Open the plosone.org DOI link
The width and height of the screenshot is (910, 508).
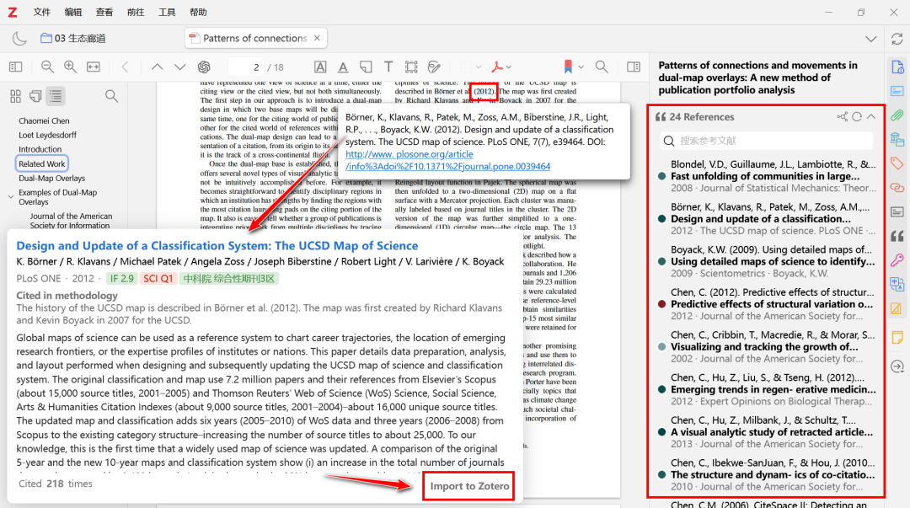point(447,160)
